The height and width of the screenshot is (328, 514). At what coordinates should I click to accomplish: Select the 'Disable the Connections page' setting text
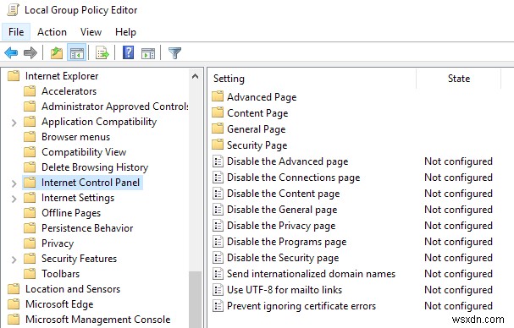pyautogui.click(x=293, y=178)
